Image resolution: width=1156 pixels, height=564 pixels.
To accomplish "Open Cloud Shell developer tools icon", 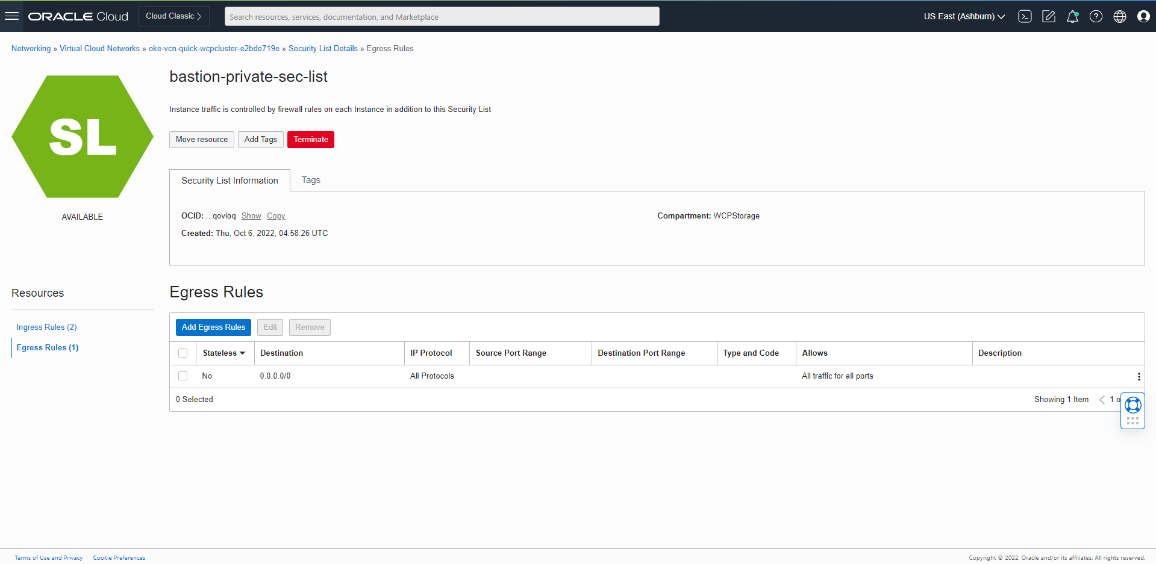I will point(1025,16).
